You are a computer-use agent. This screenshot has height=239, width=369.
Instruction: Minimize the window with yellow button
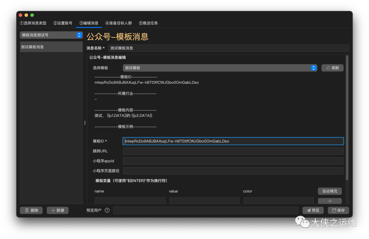pyautogui.click(x=26, y=15)
